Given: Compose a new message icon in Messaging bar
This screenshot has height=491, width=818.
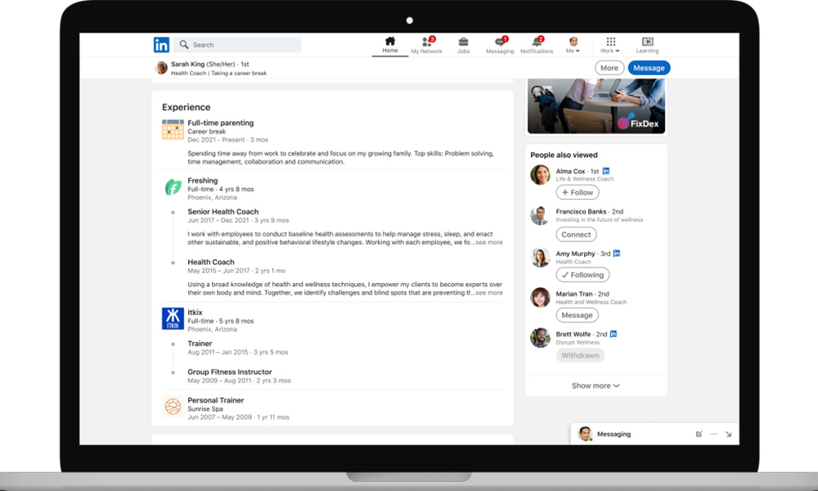Looking at the screenshot, I should click(699, 434).
